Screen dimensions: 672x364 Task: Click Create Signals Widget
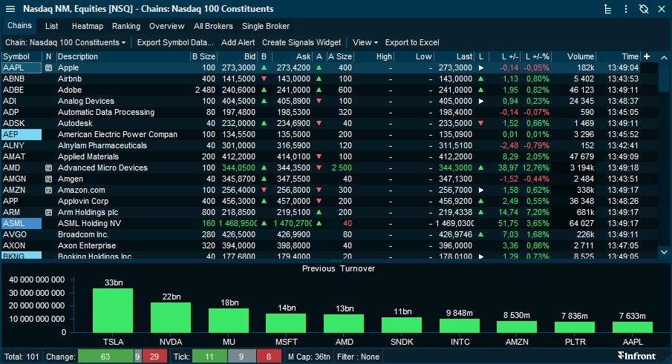[301, 42]
